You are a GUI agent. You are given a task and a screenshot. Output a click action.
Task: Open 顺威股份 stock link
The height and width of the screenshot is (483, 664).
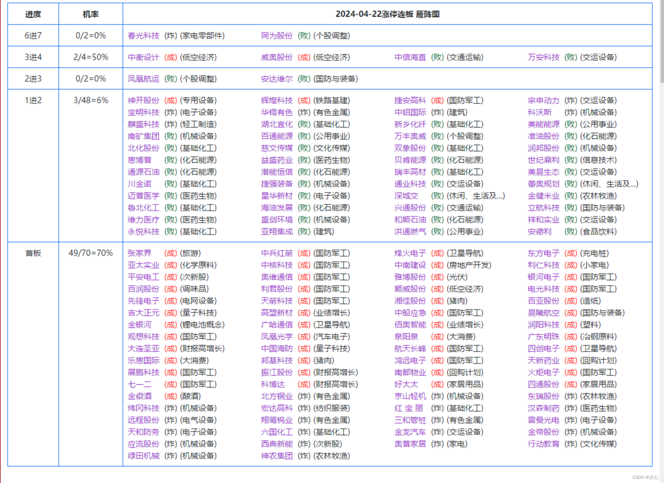(410, 289)
